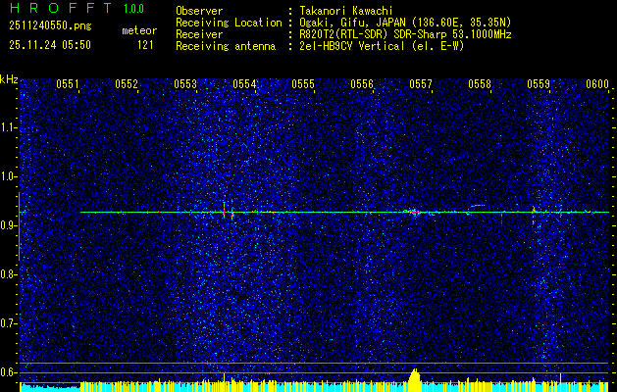
Task: Click the 2el-HB9CV Vertical antenna value
Action: point(352,46)
